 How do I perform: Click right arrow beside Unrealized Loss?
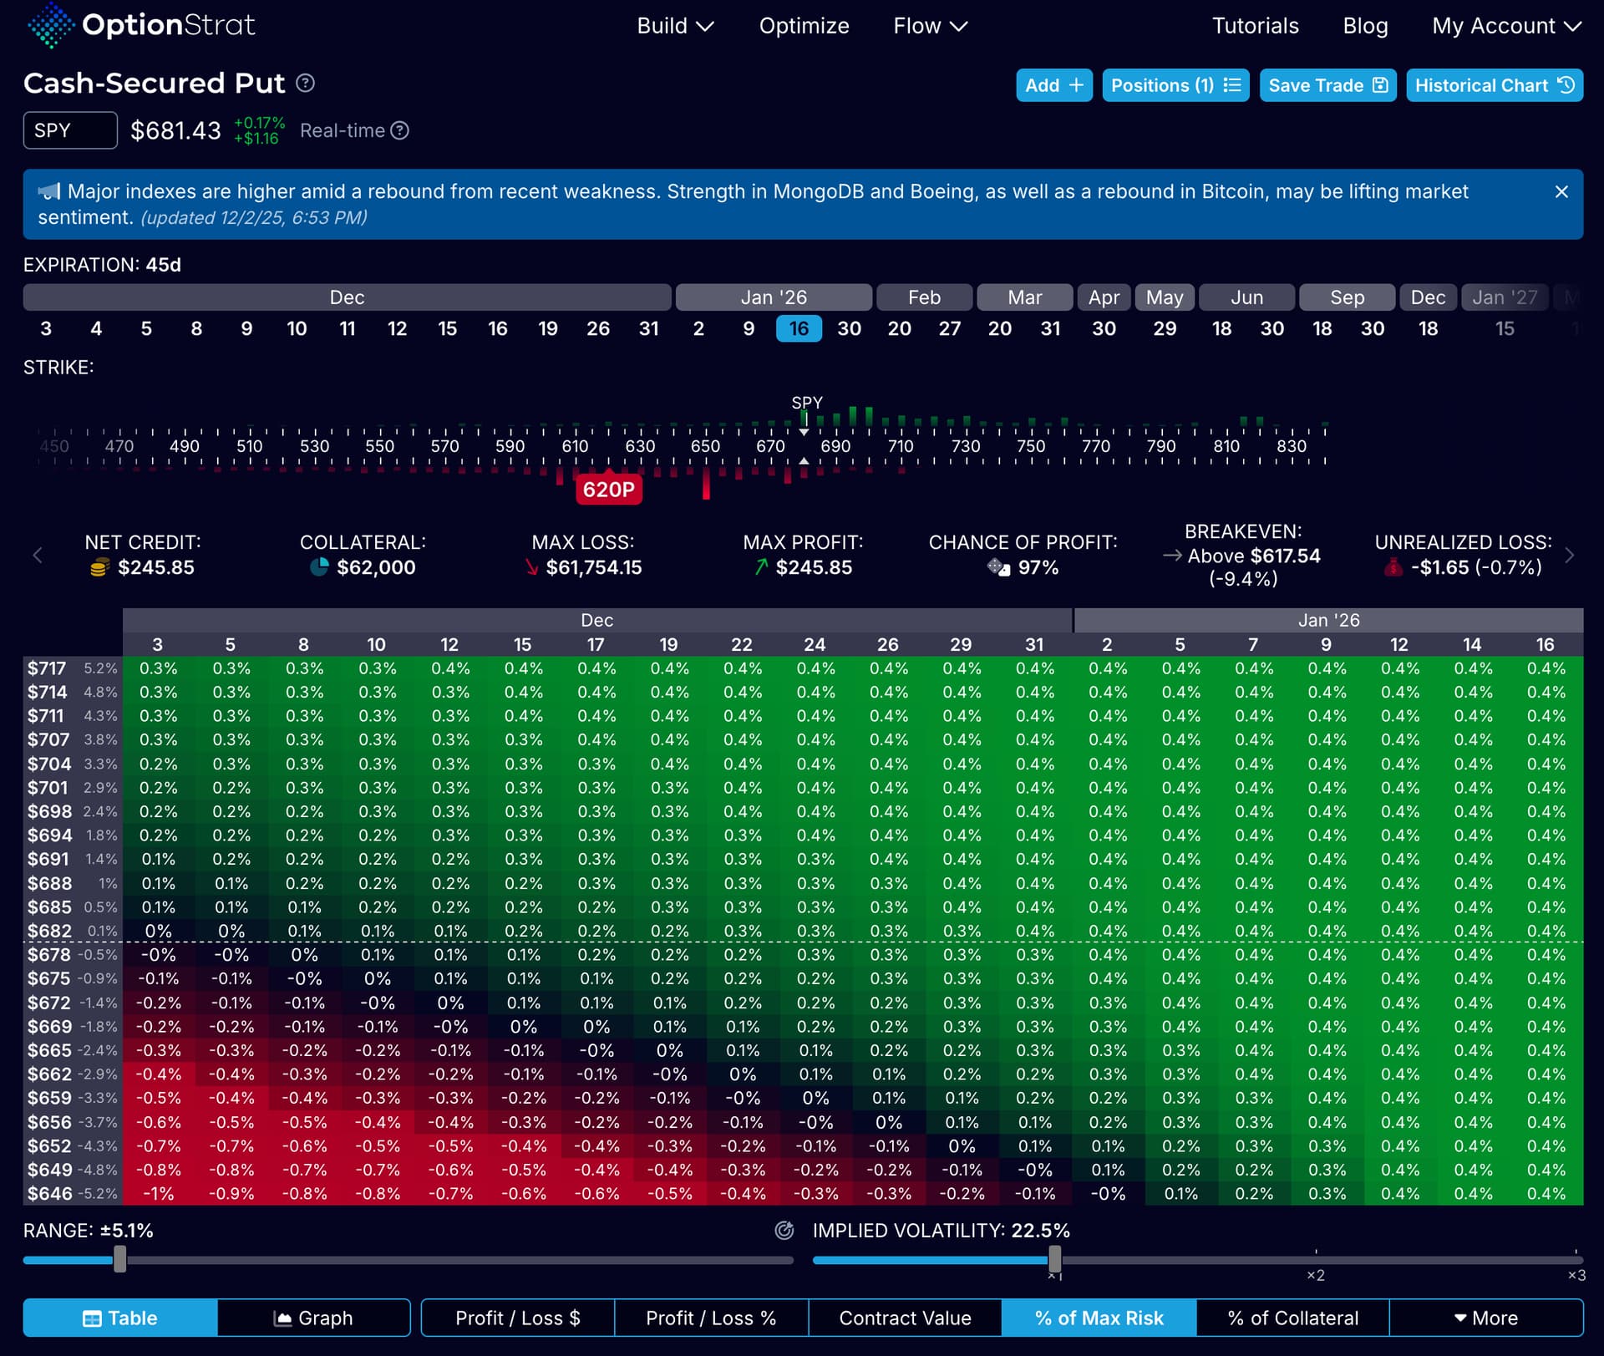pos(1569,556)
